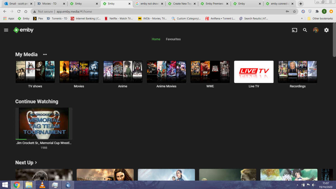The height and width of the screenshot is (189, 336).
Task: Open the Movies library
Action: [x=79, y=72]
